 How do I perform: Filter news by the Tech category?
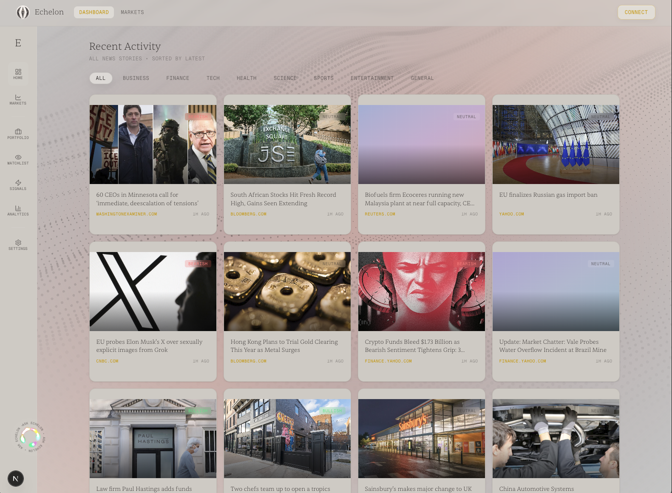coord(213,78)
